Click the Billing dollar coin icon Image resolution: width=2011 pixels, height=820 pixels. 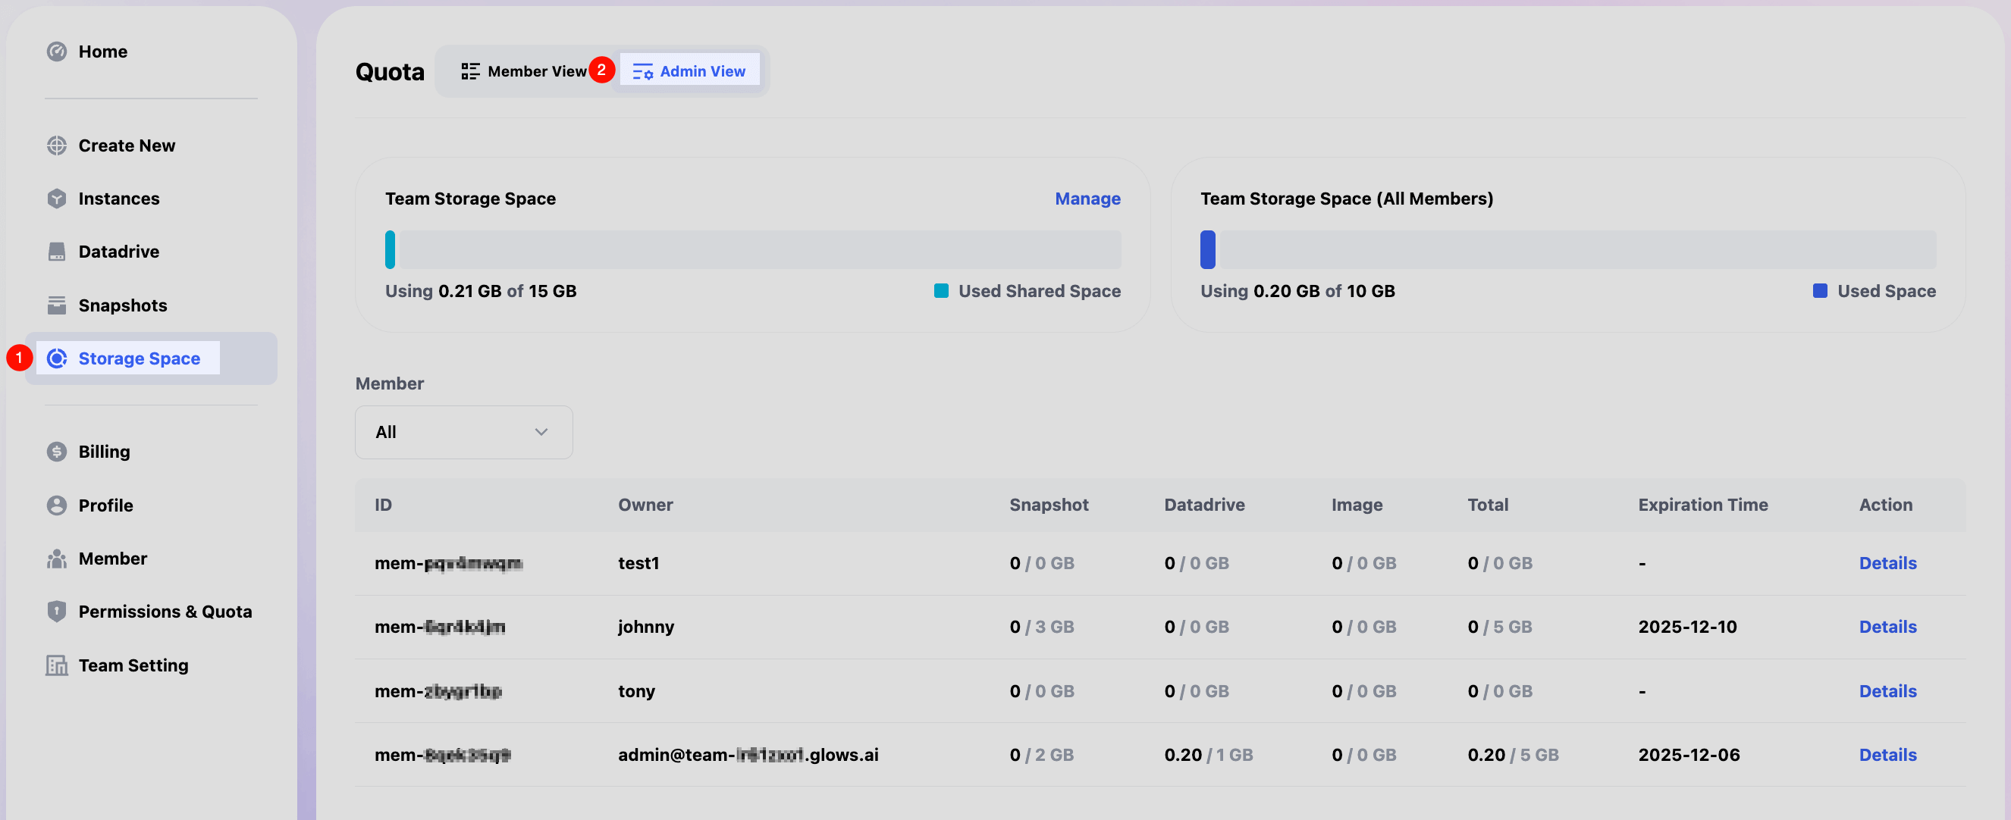(56, 452)
